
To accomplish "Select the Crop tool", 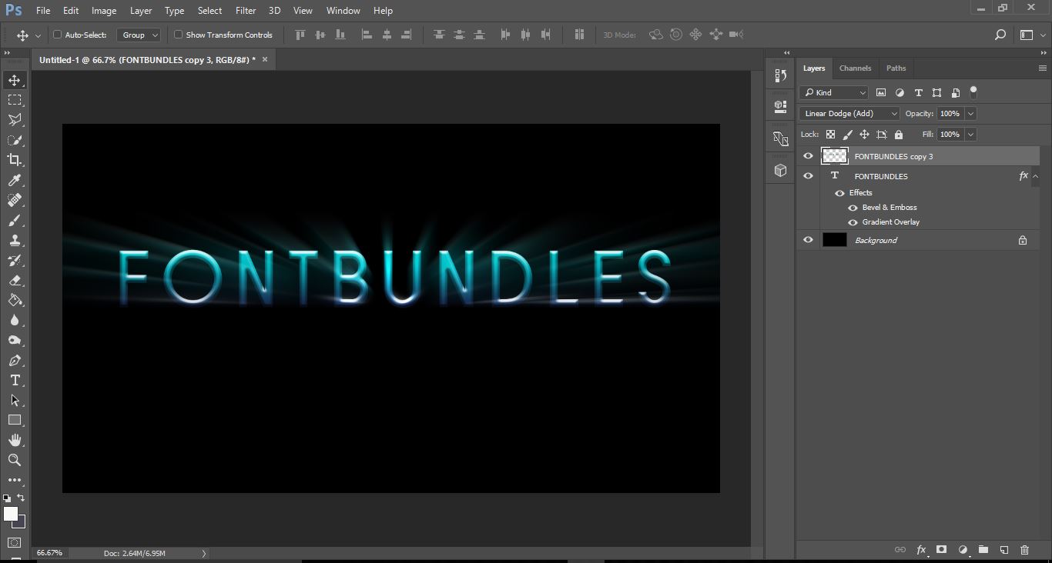I will pos(15,160).
